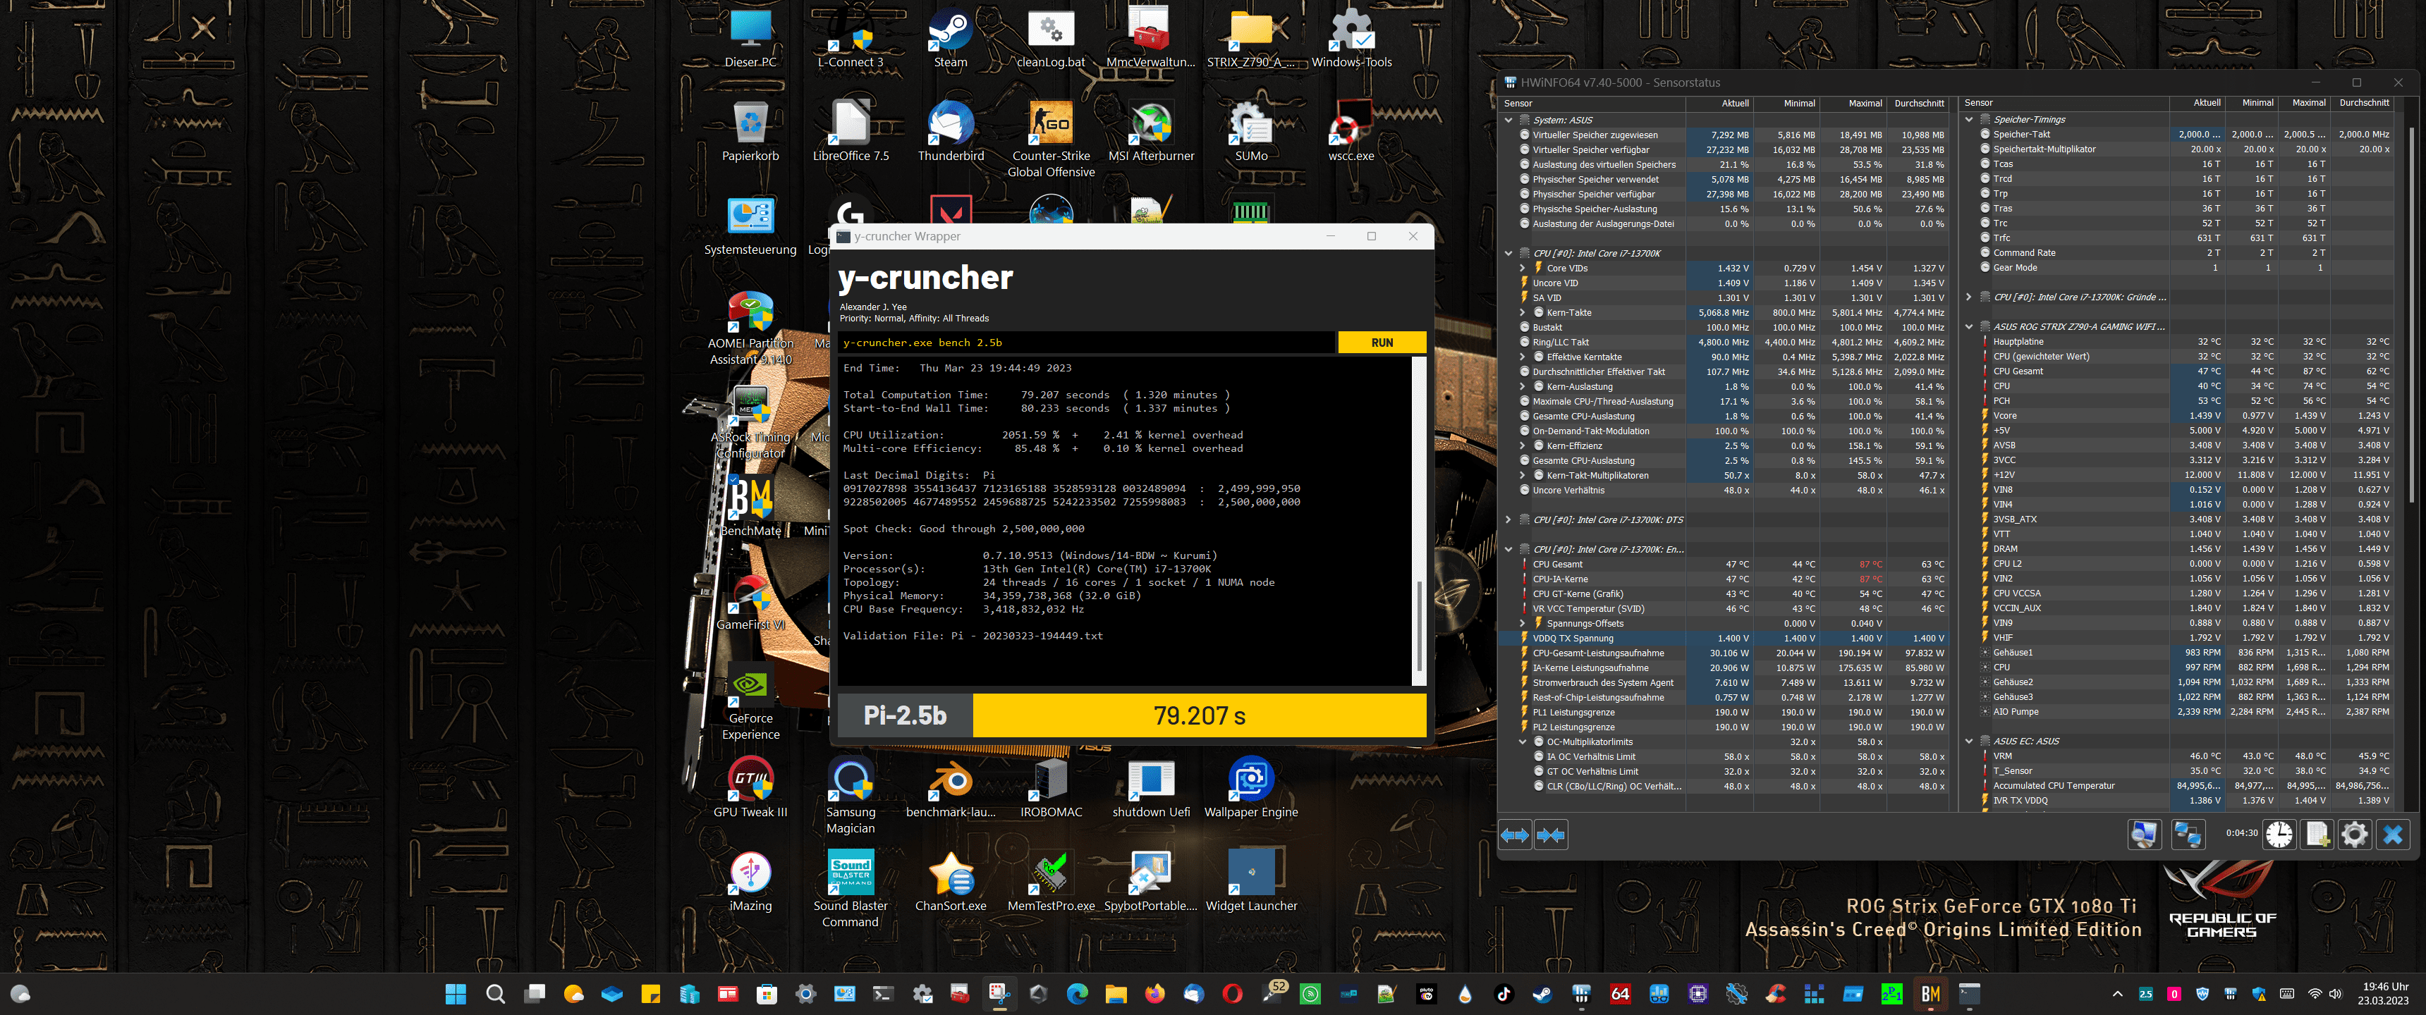
Task: Open LibreOffice 7.5 desktop icon
Action: point(851,132)
